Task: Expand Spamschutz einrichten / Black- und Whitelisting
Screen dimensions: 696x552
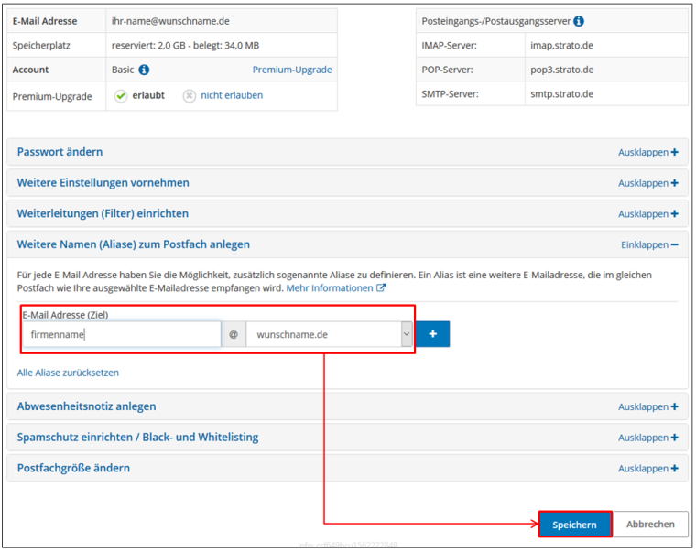Action: point(137,438)
